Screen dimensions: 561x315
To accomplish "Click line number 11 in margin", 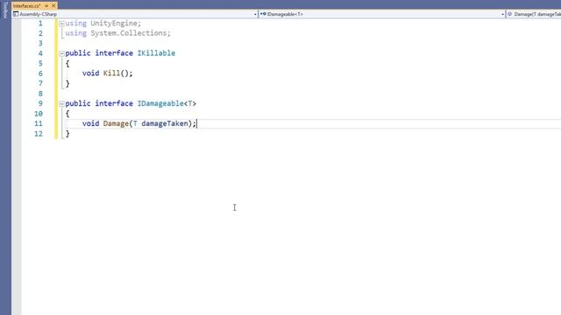I will tap(39, 123).
